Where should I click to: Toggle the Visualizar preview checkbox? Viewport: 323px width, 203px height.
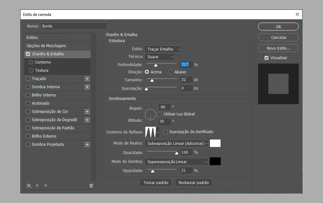tap(266, 58)
